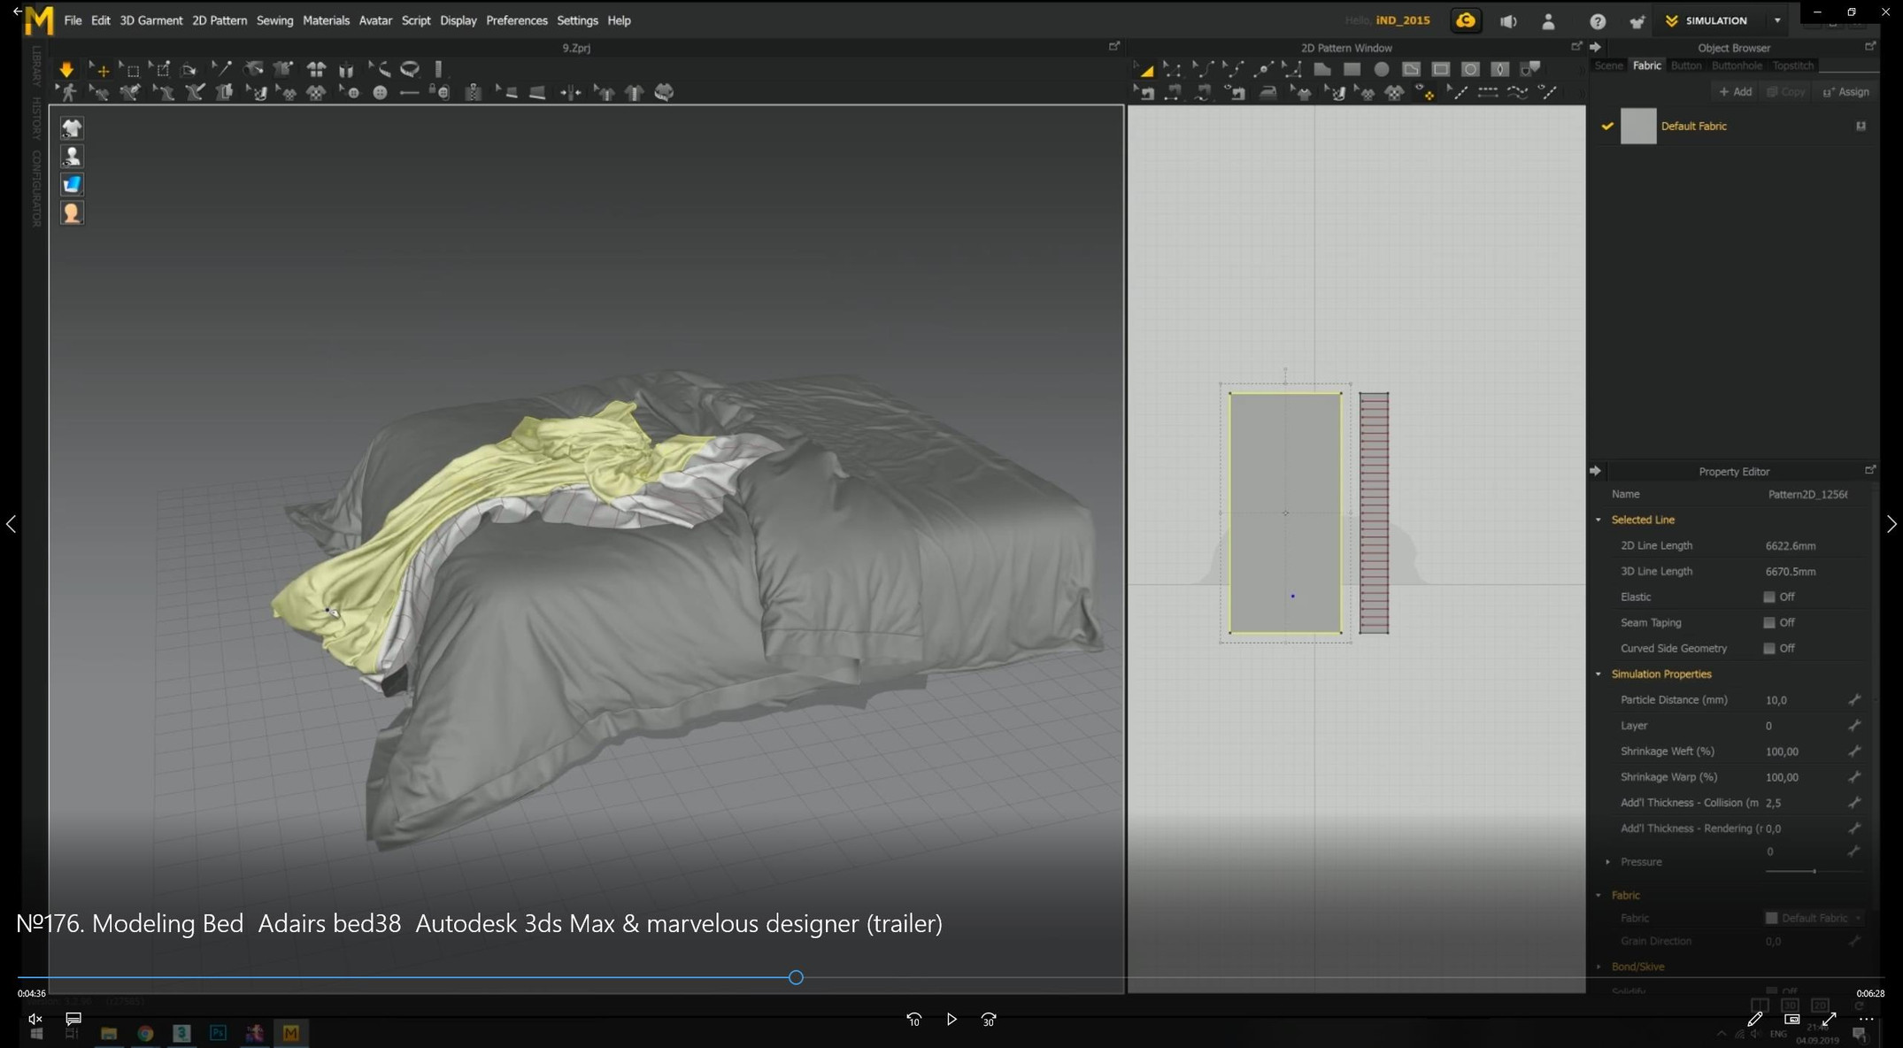Unmute the video player sound

(35, 1020)
